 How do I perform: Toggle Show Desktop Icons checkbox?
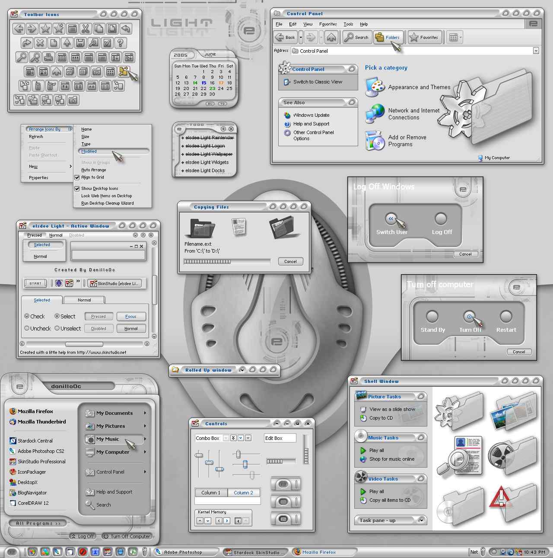pos(77,189)
